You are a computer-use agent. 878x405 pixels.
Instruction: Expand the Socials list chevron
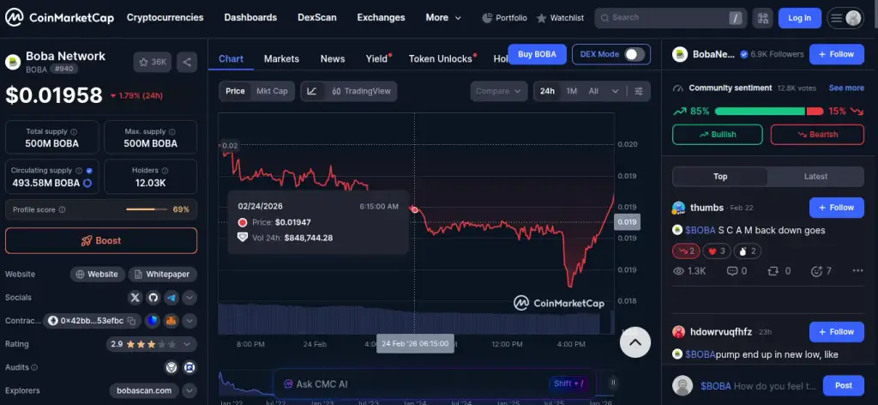click(189, 298)
